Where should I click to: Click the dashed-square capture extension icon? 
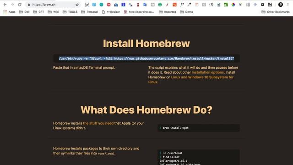87,5
